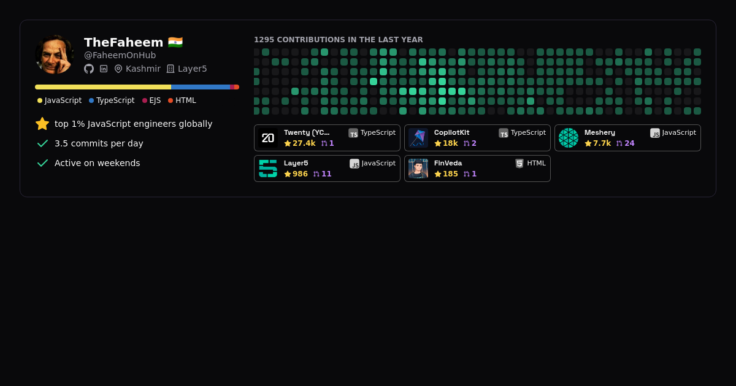Image resolution: width=736 pixels, height=386 pixels.
Task: Open the CopilotKit repository title
Action: 452,132
